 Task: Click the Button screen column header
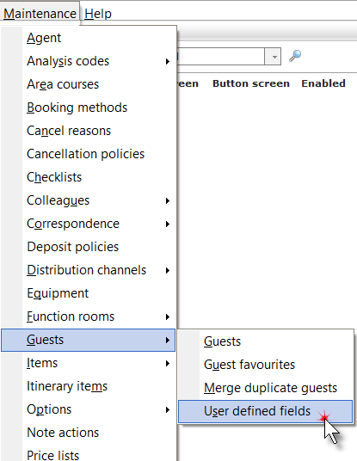[251, 83]
